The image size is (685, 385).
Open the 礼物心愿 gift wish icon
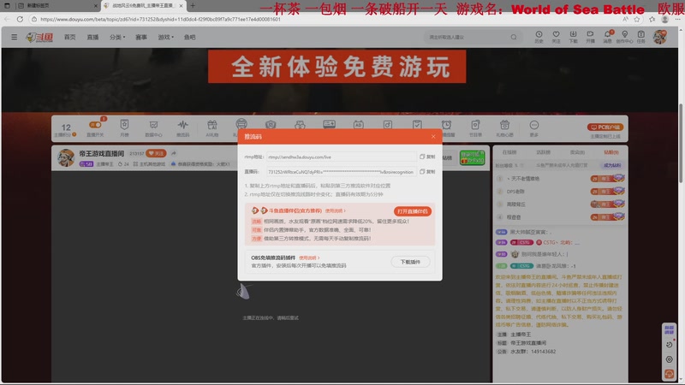pos(504,128)
